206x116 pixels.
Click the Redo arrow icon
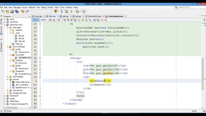coord(27,12)
